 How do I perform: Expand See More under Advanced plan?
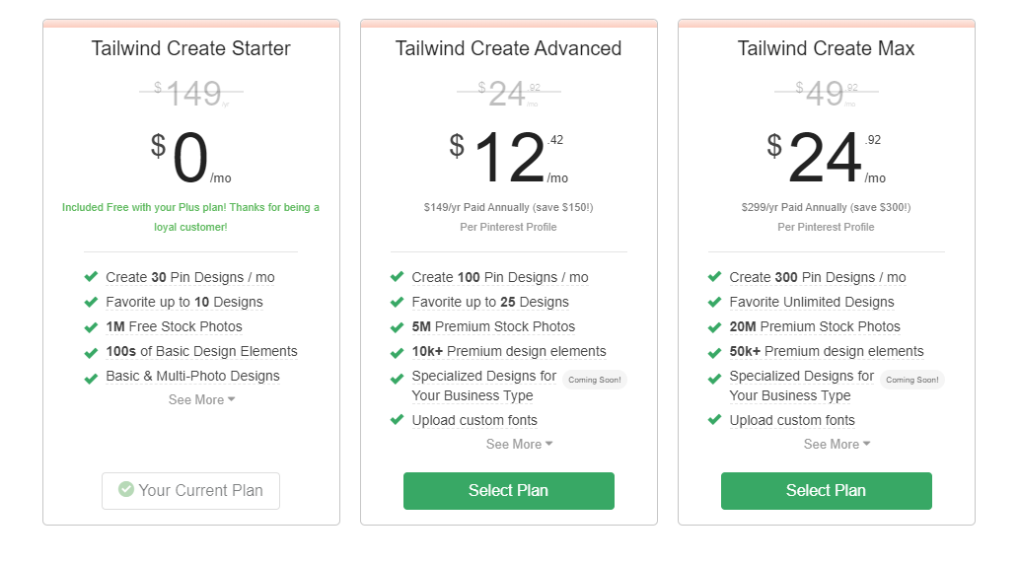(519, 444)
